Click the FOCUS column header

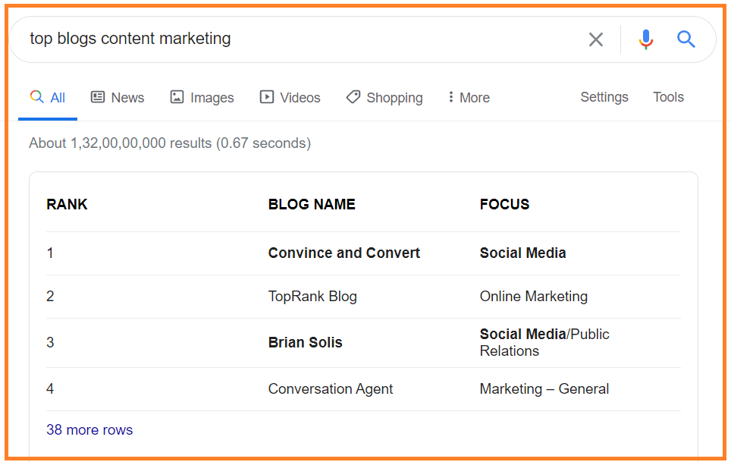[505, 204]
